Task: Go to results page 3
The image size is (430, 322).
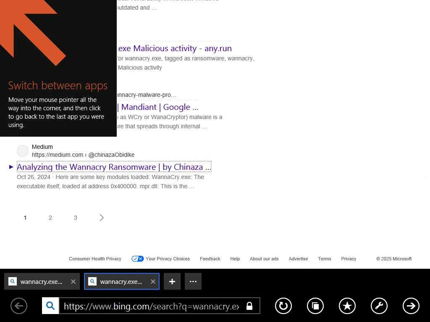Action: pyautogui.click(x=76, y=218)
